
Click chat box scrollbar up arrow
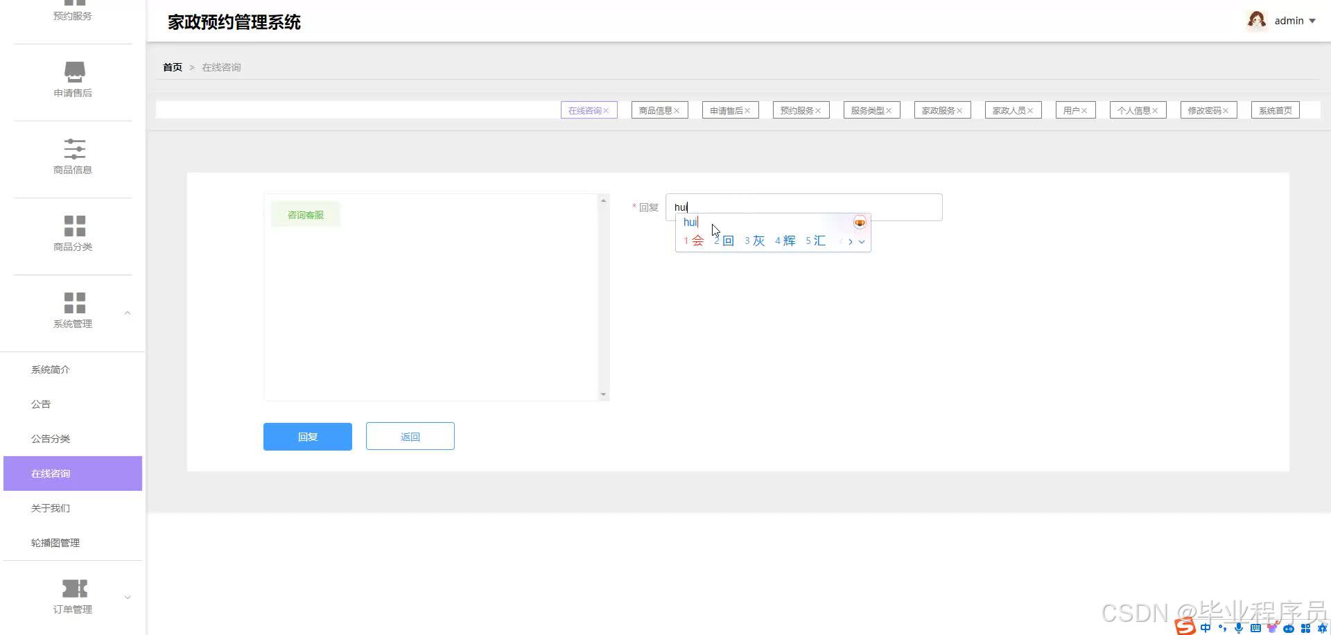[603, 200]
